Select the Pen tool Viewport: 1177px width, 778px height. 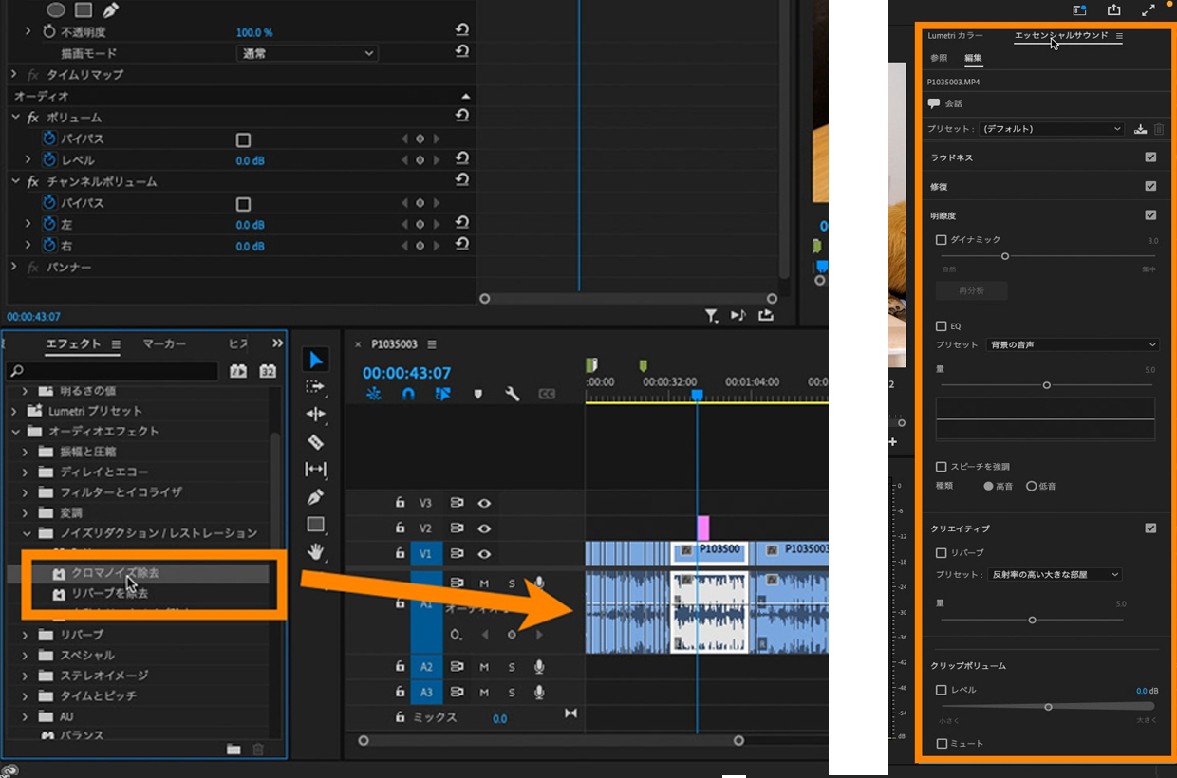pyautogui.click(x=316, y=497)
